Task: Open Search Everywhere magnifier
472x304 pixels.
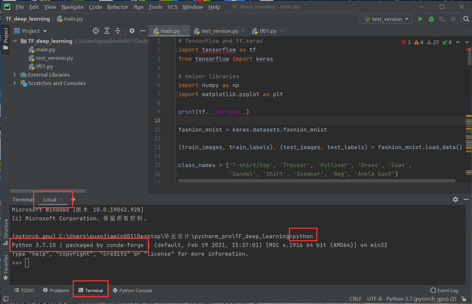Action: (x=466, y=19)
